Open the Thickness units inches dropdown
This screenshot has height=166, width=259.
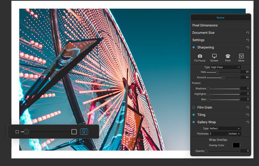(x=235, y=134)
